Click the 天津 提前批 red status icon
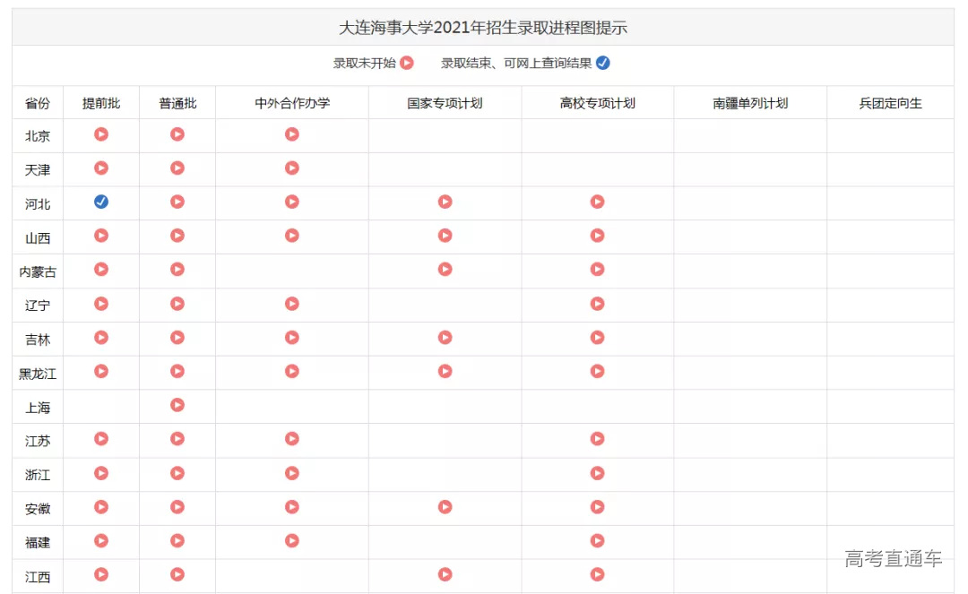 tap(101, 168)
